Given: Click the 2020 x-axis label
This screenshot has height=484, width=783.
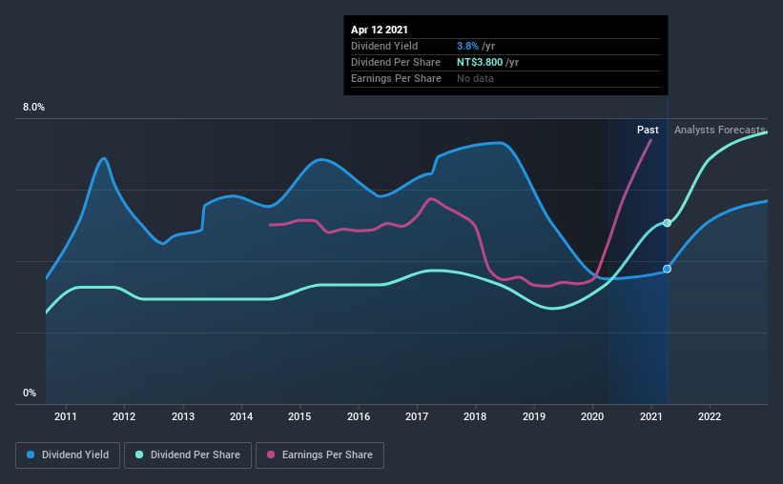Looking at the screenshot, I should [x=592, y=416].
